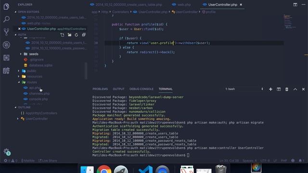Open the Debug view in activity bar
Viewport: 308px width, 173px height.
(6, 45)
